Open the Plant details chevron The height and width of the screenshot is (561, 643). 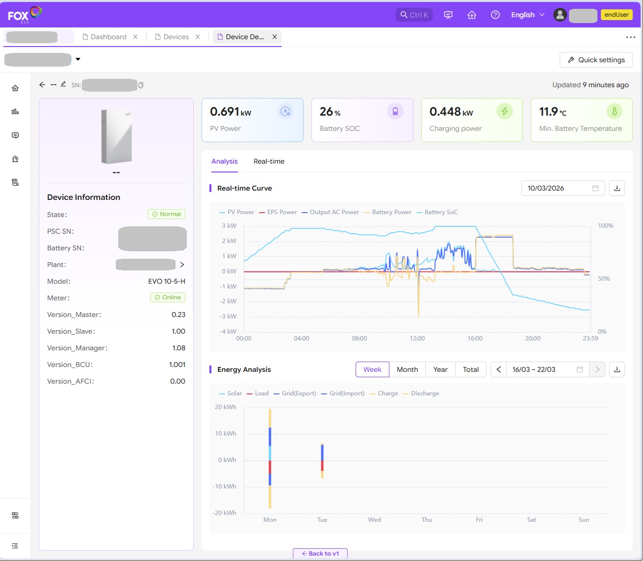(x=182, y=265)
